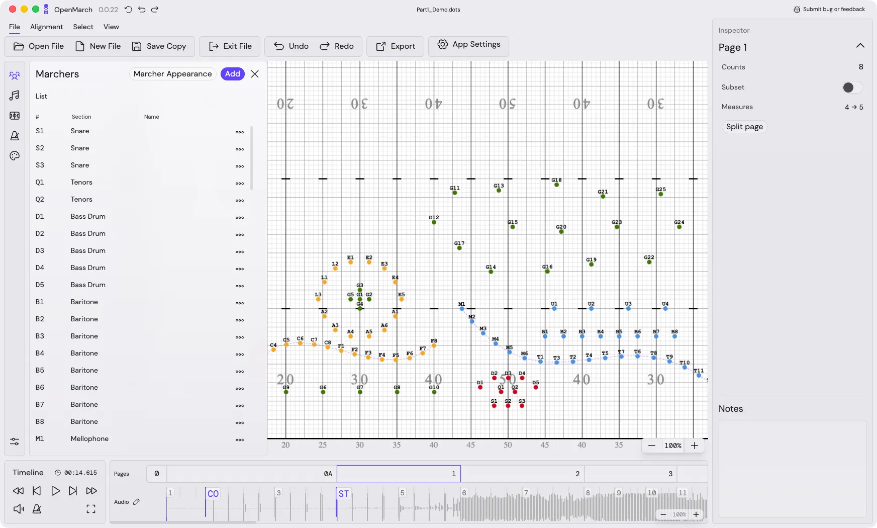Open the Color palette sidebar icon
The width and height of the screenshot is (877, 528).
(x=15, y=156)
